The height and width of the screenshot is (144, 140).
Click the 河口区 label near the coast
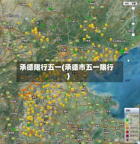[x=107, y=101]
